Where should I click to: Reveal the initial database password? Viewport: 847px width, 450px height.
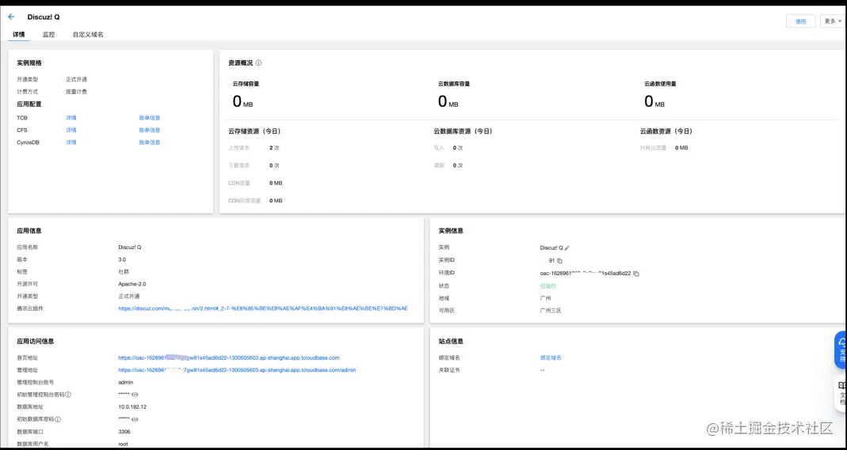[135, 419]
